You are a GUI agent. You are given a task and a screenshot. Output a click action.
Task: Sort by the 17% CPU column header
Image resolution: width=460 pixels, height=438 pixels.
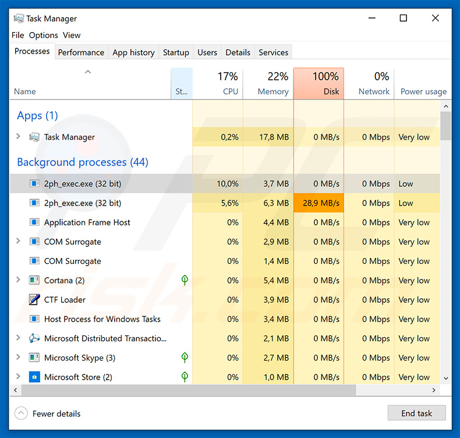(x=218, y=84)
